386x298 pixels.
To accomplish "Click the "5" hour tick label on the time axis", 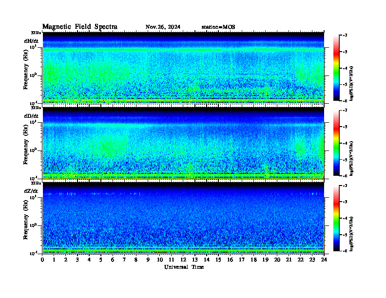I will pyautogui.click(x=101, y=260).
